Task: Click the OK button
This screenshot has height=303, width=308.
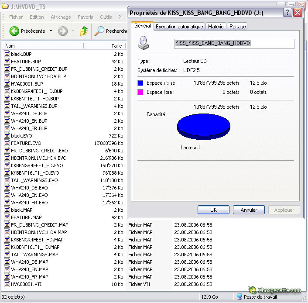Action: point(213,210)
